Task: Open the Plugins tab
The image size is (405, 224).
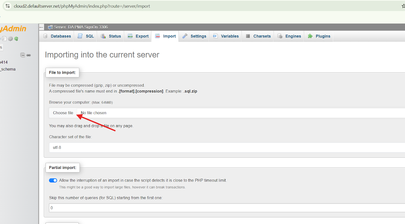Action: point(319,36)
